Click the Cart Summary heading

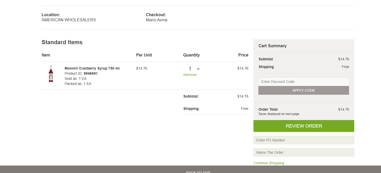click(272, 46)
